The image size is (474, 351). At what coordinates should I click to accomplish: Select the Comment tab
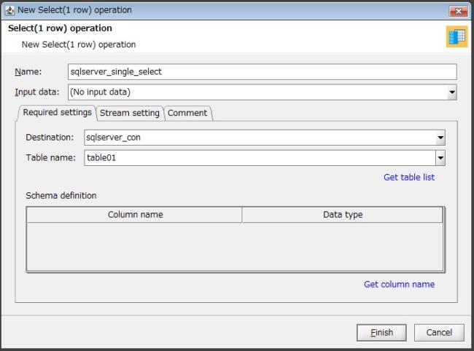click(187, 113)
